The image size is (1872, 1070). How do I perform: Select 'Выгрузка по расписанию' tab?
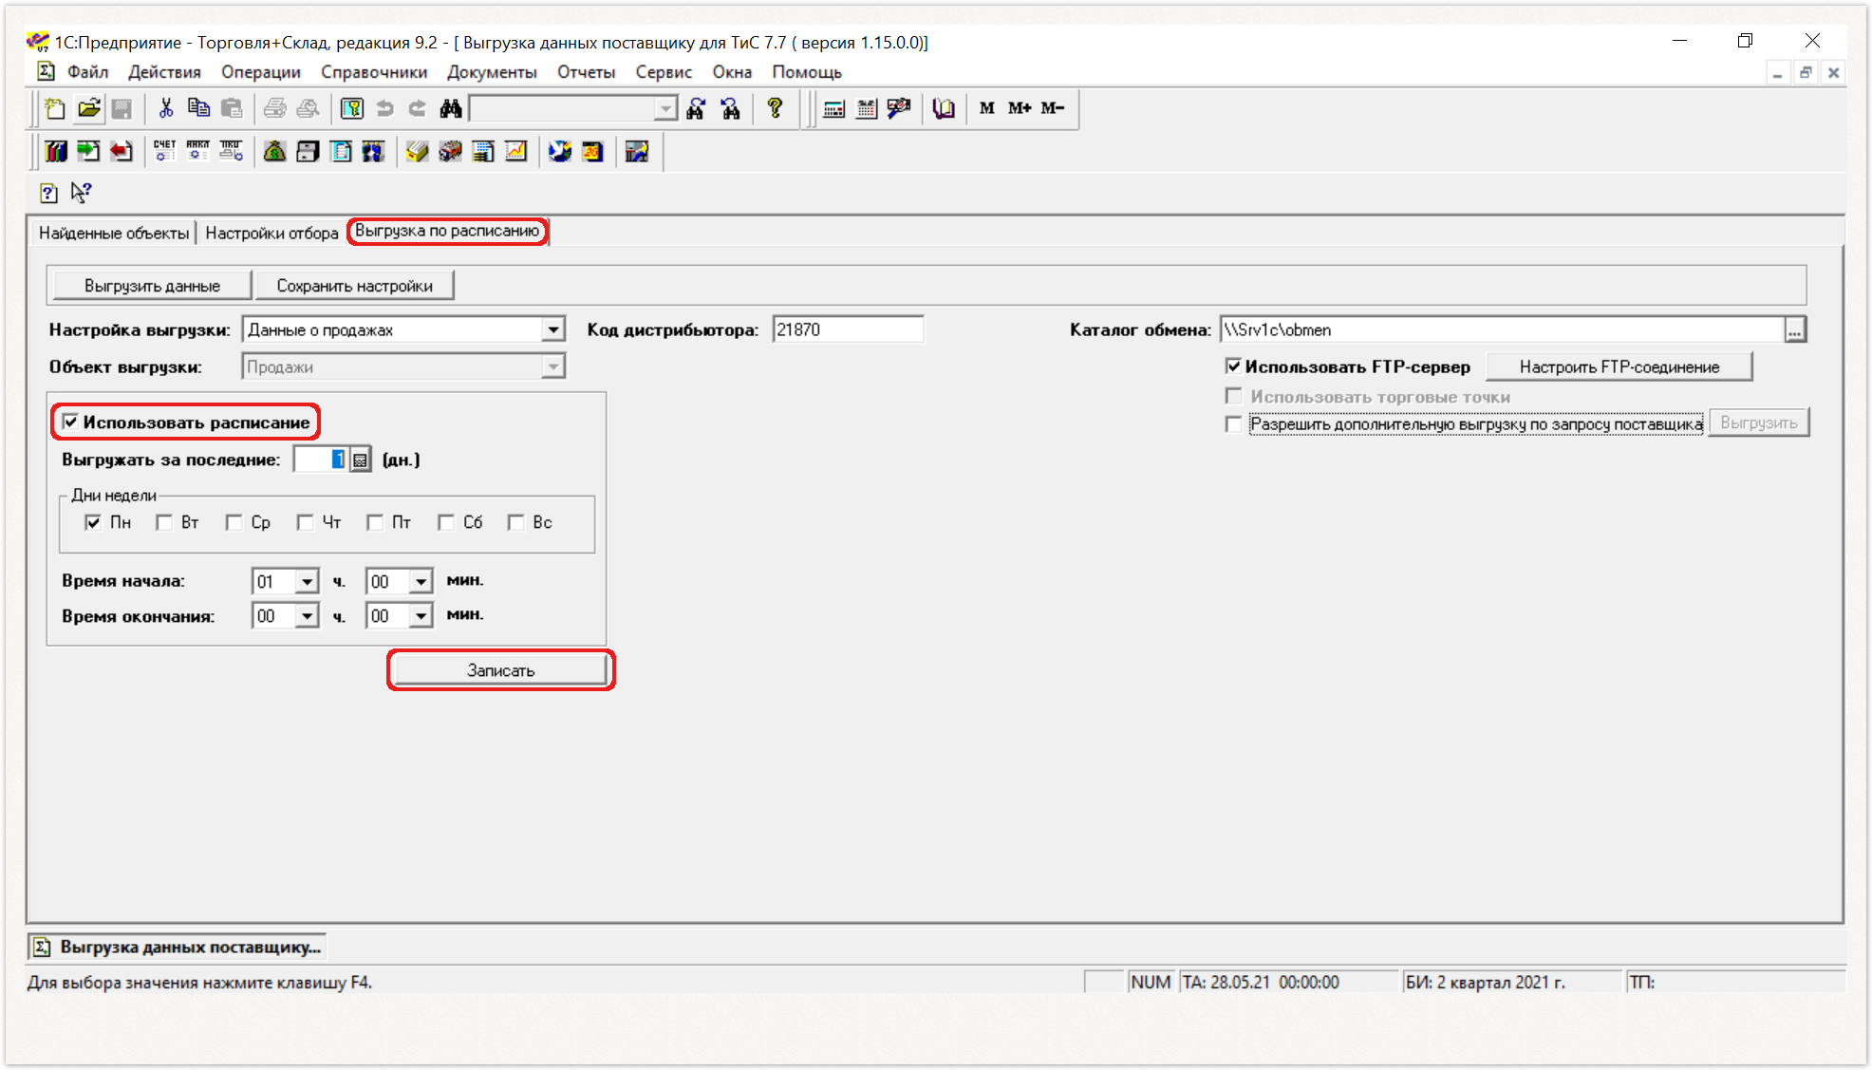coord(447,231)
